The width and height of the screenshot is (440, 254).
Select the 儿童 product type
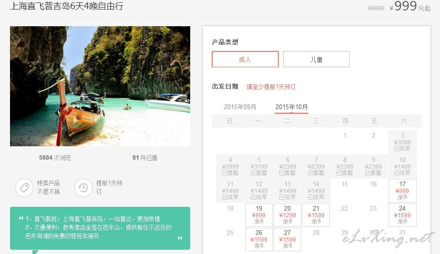click(x=317, y=59)
